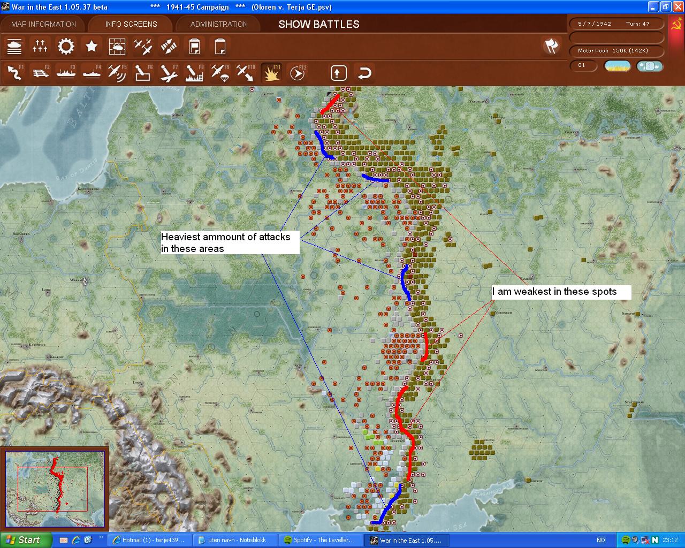
Task: Open the air doctrine planes icon
Action: click(x=143, y=47)
